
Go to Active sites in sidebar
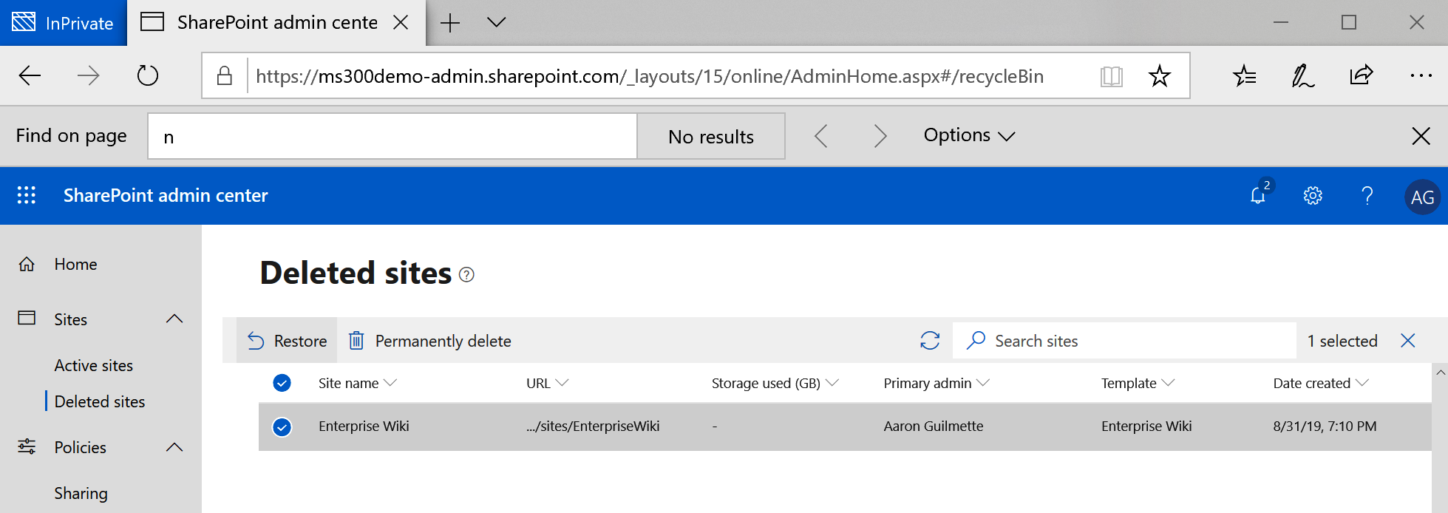[94, 366]
